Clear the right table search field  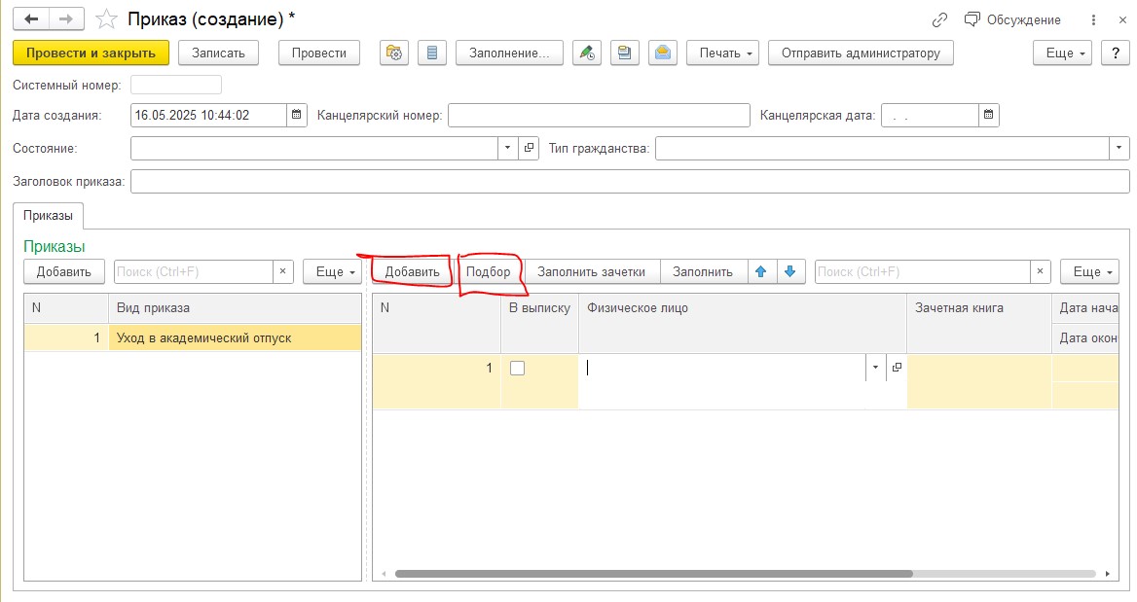coord(1040,271)
